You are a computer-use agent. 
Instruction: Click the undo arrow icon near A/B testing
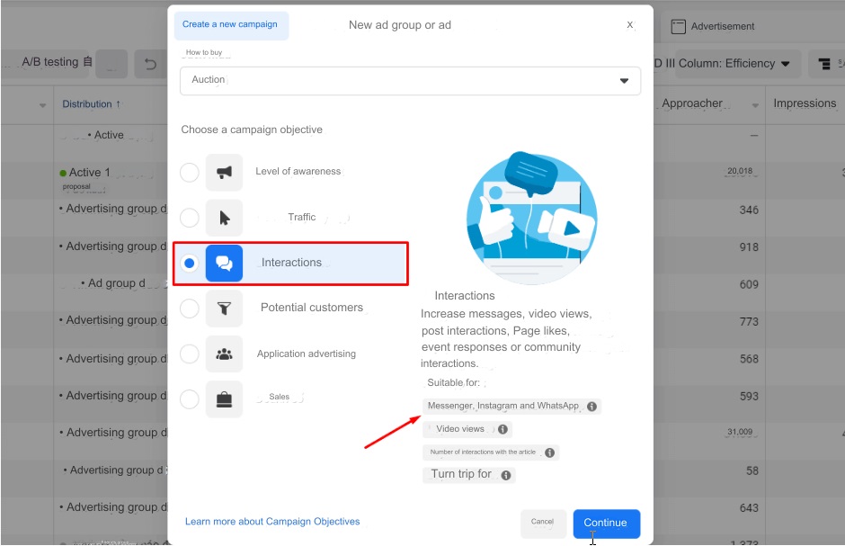point(148,64)
